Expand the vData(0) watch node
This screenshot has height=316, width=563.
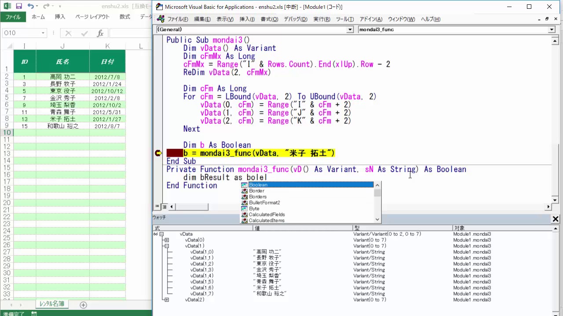[167, 240]
